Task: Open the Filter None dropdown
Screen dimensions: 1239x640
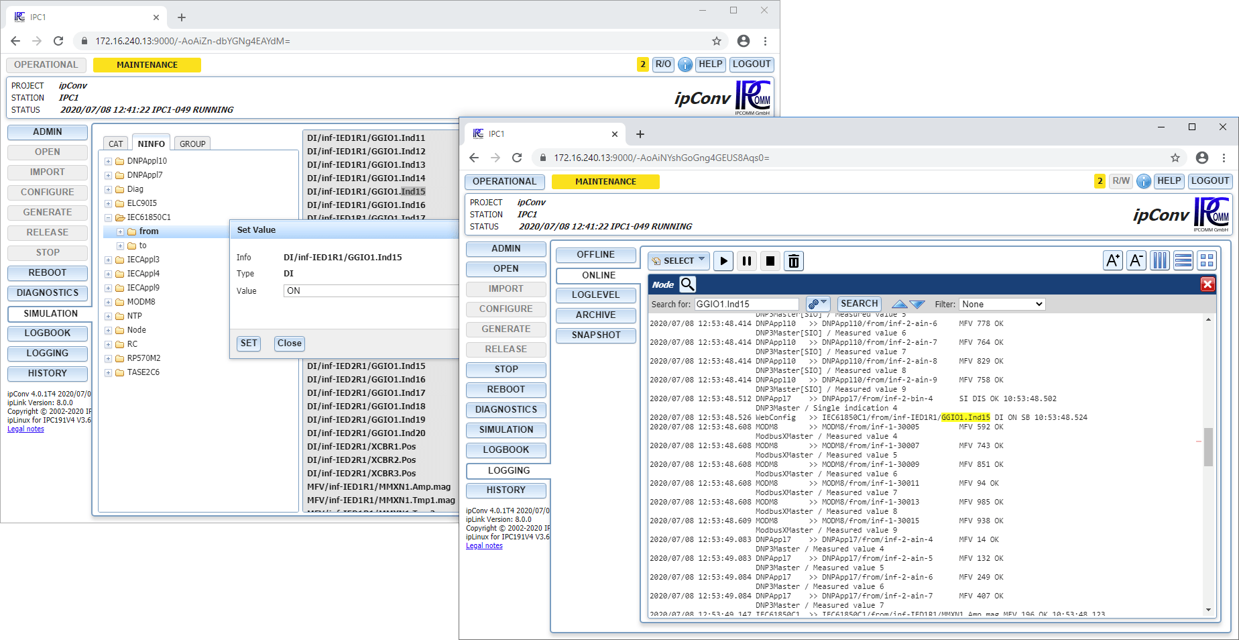Action: [x=1002, y=305]
